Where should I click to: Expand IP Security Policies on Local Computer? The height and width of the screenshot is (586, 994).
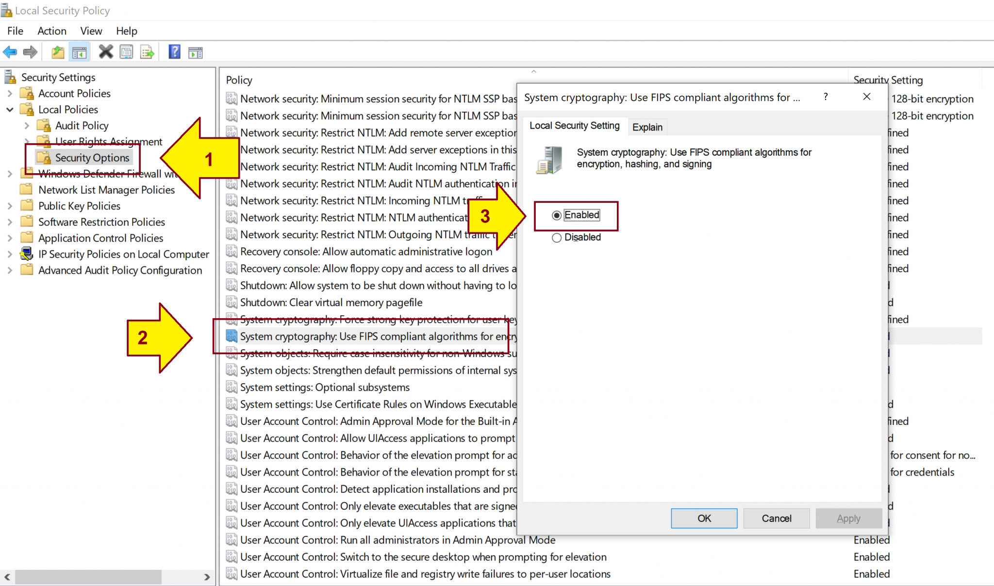click(10, 254)
